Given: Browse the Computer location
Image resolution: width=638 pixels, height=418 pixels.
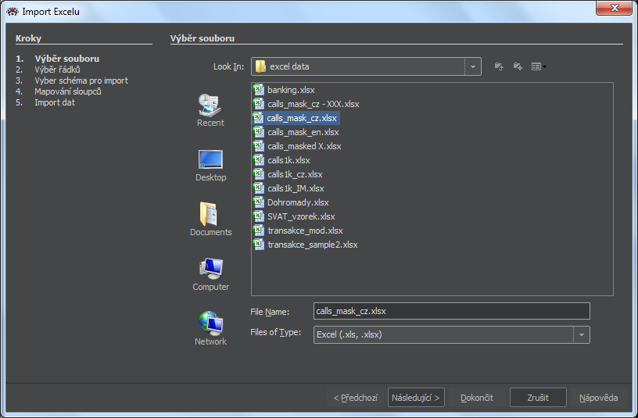Looking at the screenshot, I should point(210,274).
